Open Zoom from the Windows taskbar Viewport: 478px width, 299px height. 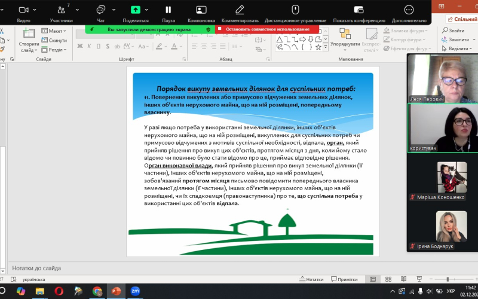(x=135, y=291)
